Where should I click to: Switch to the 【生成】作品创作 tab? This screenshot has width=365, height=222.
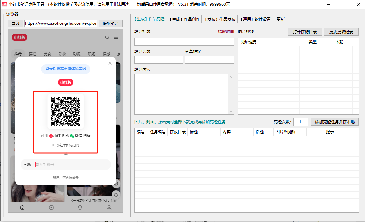click(184, 19)
